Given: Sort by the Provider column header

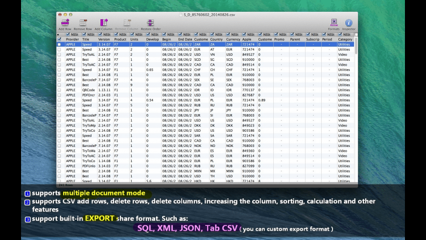Looking at the screenshot, I should coord(72,39).
